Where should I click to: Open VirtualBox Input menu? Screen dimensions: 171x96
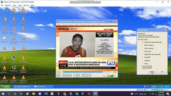point(20,5)
